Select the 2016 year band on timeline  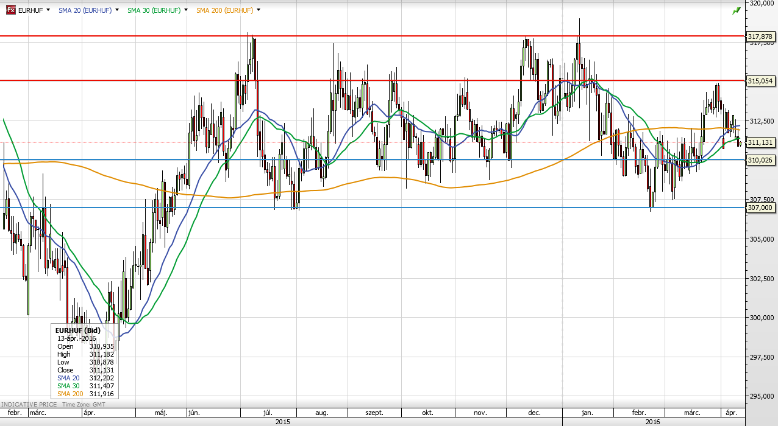pyautogui.click(x=652, y=421)
